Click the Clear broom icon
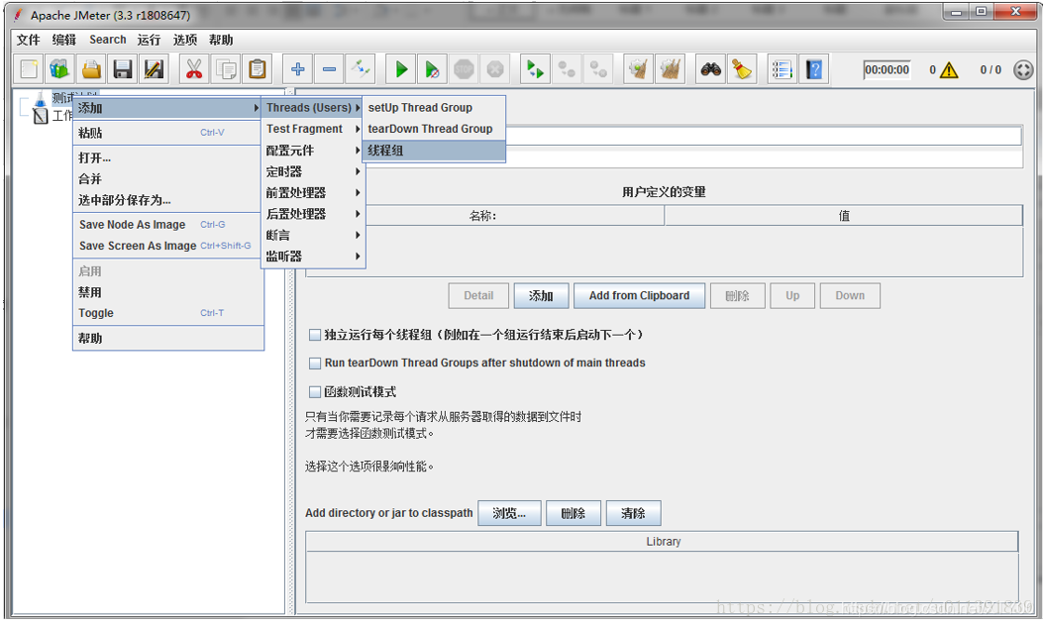The height and width of the screenshot is (627, 1044). click(x=639, y=69)
